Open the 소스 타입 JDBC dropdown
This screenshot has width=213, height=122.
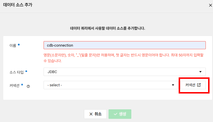(125, 72)
